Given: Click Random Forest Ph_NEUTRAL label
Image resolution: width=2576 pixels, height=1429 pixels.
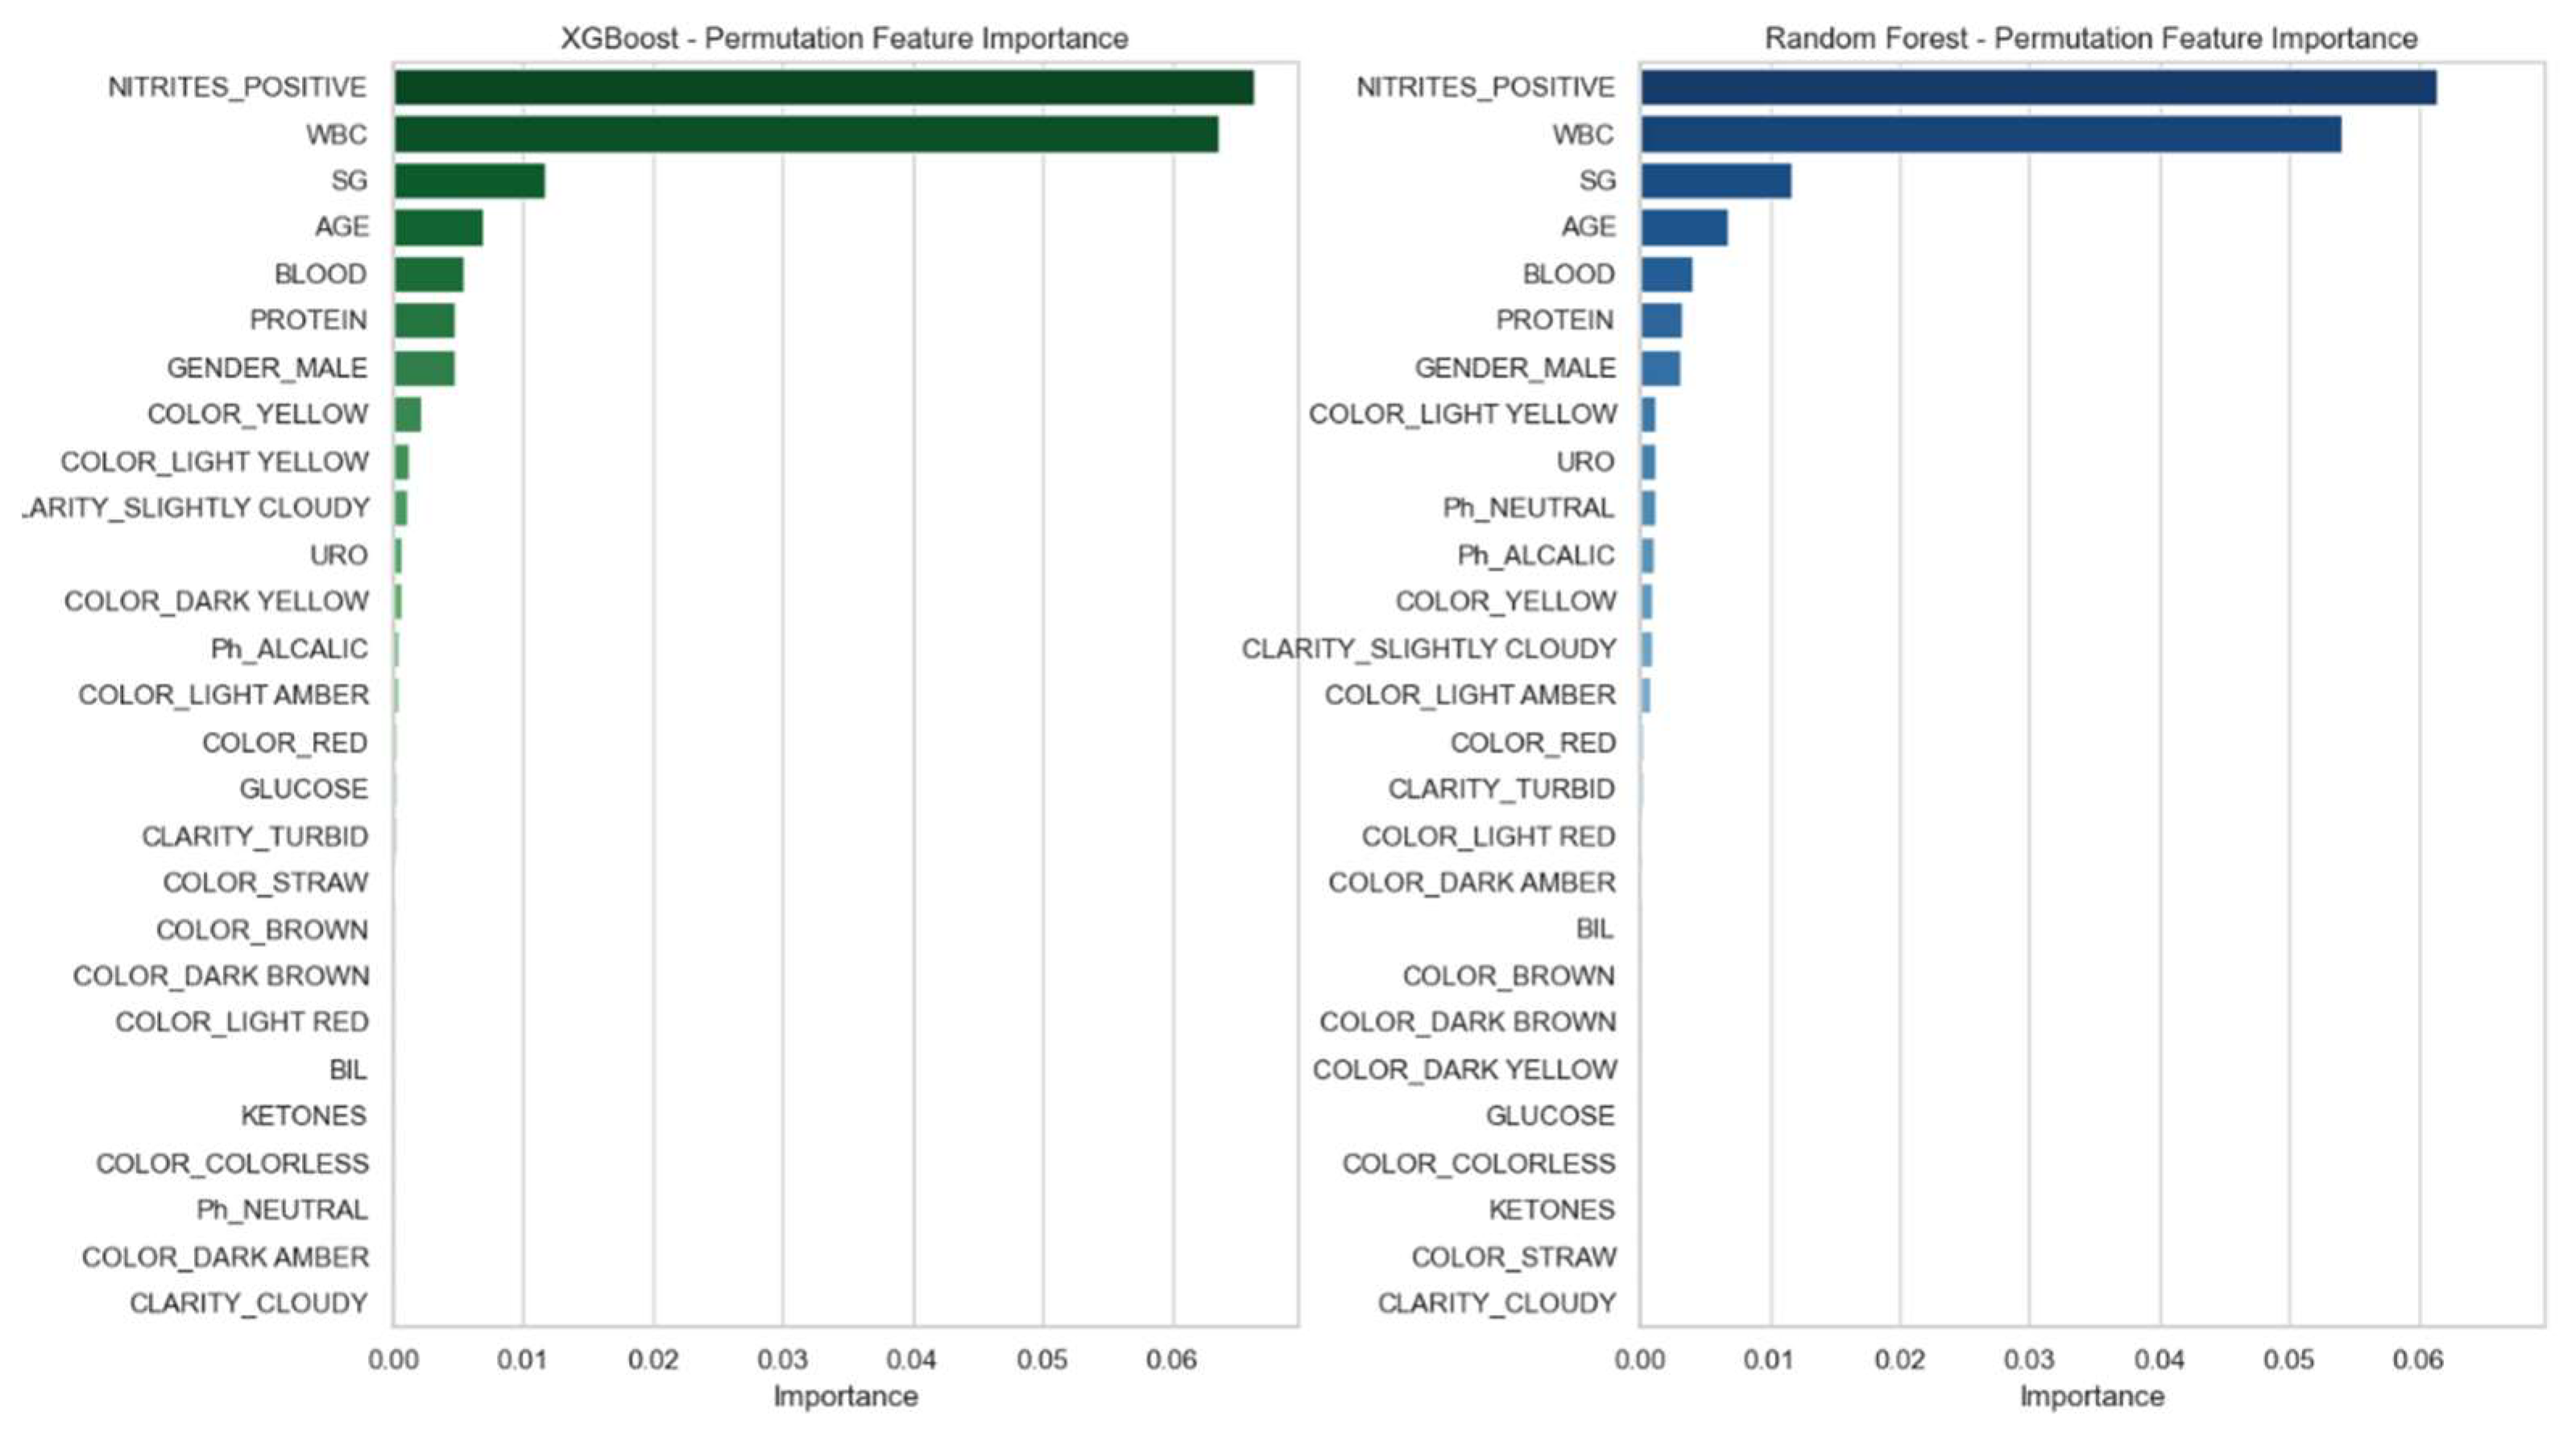Looking at the screenshot, I should [1528, 508].
